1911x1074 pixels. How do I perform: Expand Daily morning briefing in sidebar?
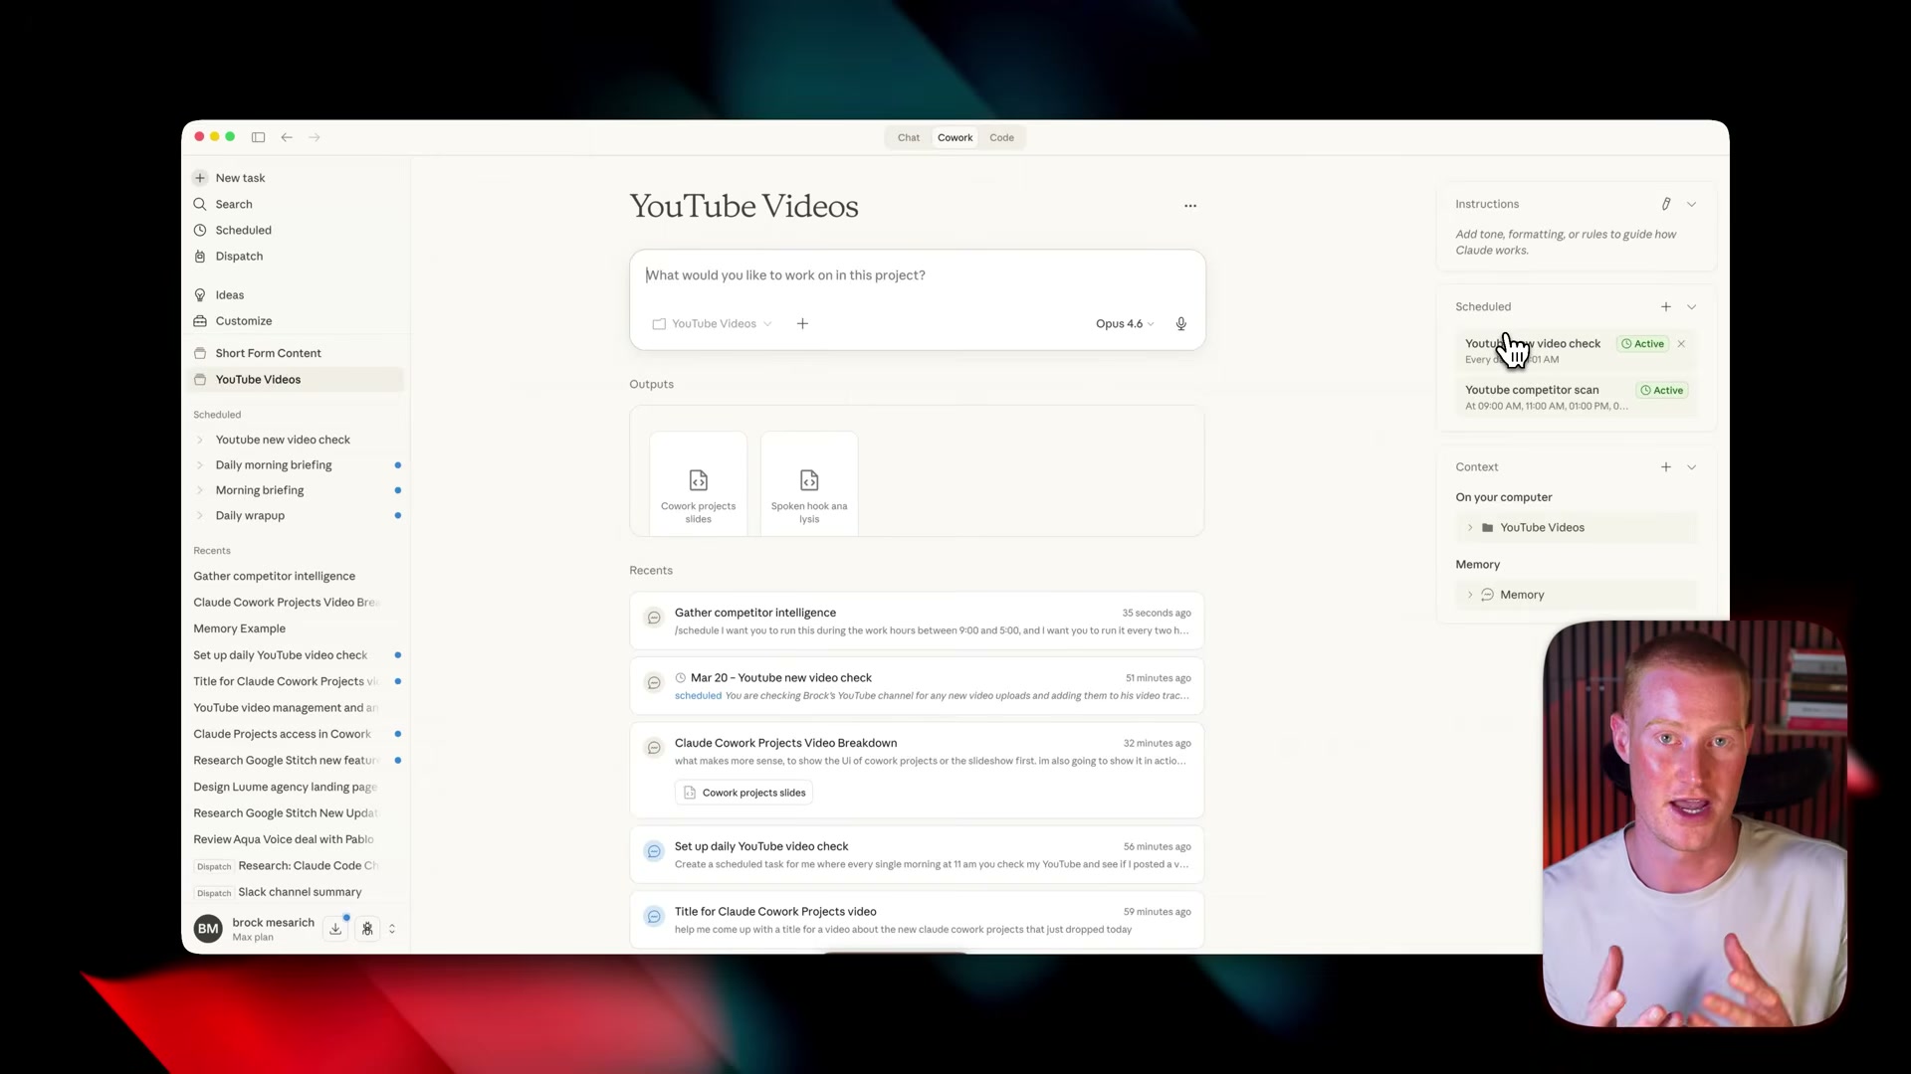[x=200, y=465]
